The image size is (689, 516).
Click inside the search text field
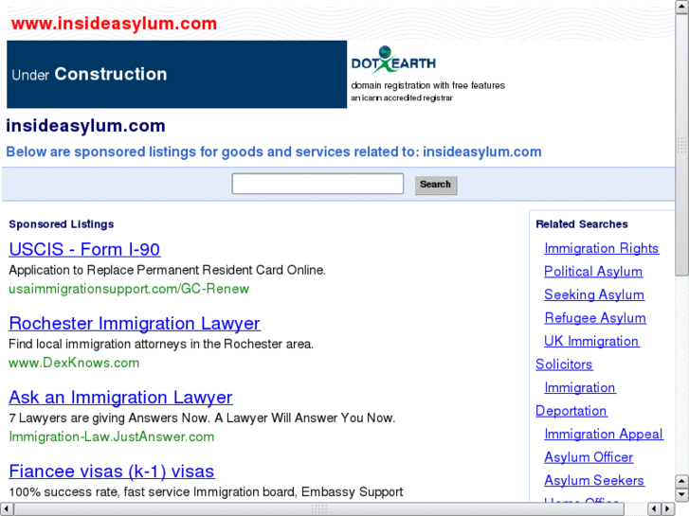pyautogui.click(x=317, y=184)
